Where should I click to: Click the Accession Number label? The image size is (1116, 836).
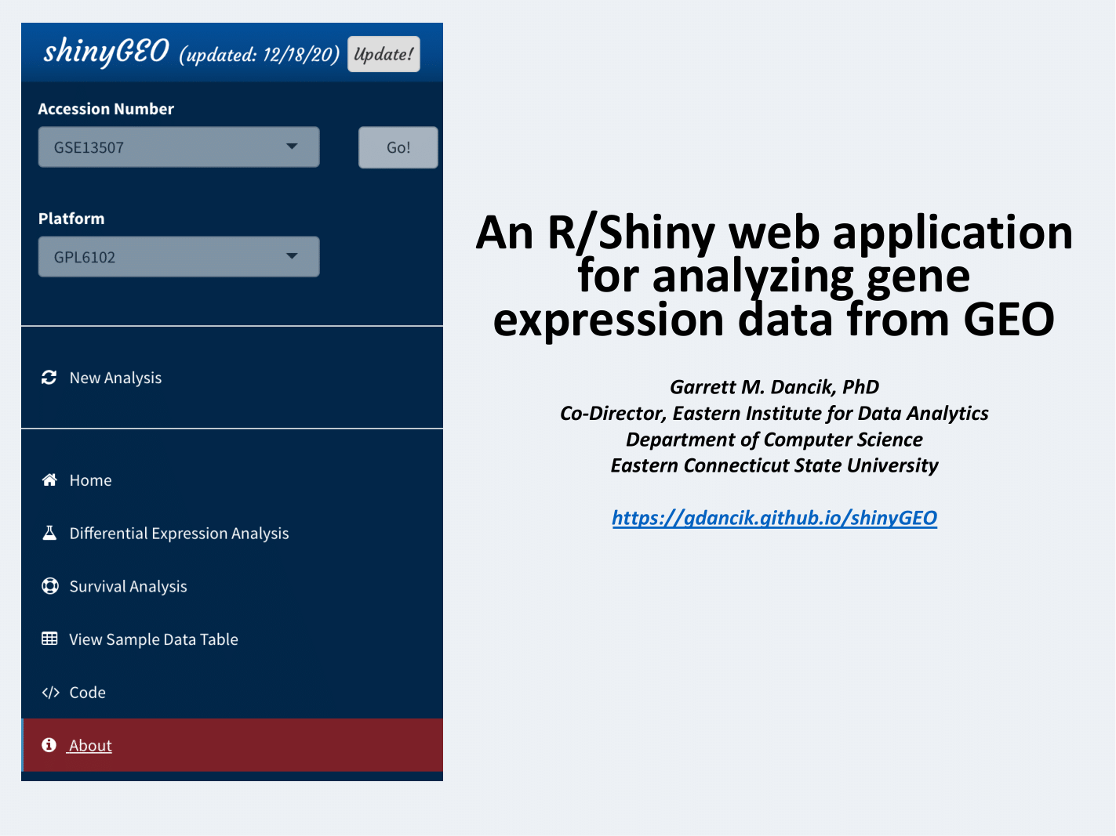[106, 109]
